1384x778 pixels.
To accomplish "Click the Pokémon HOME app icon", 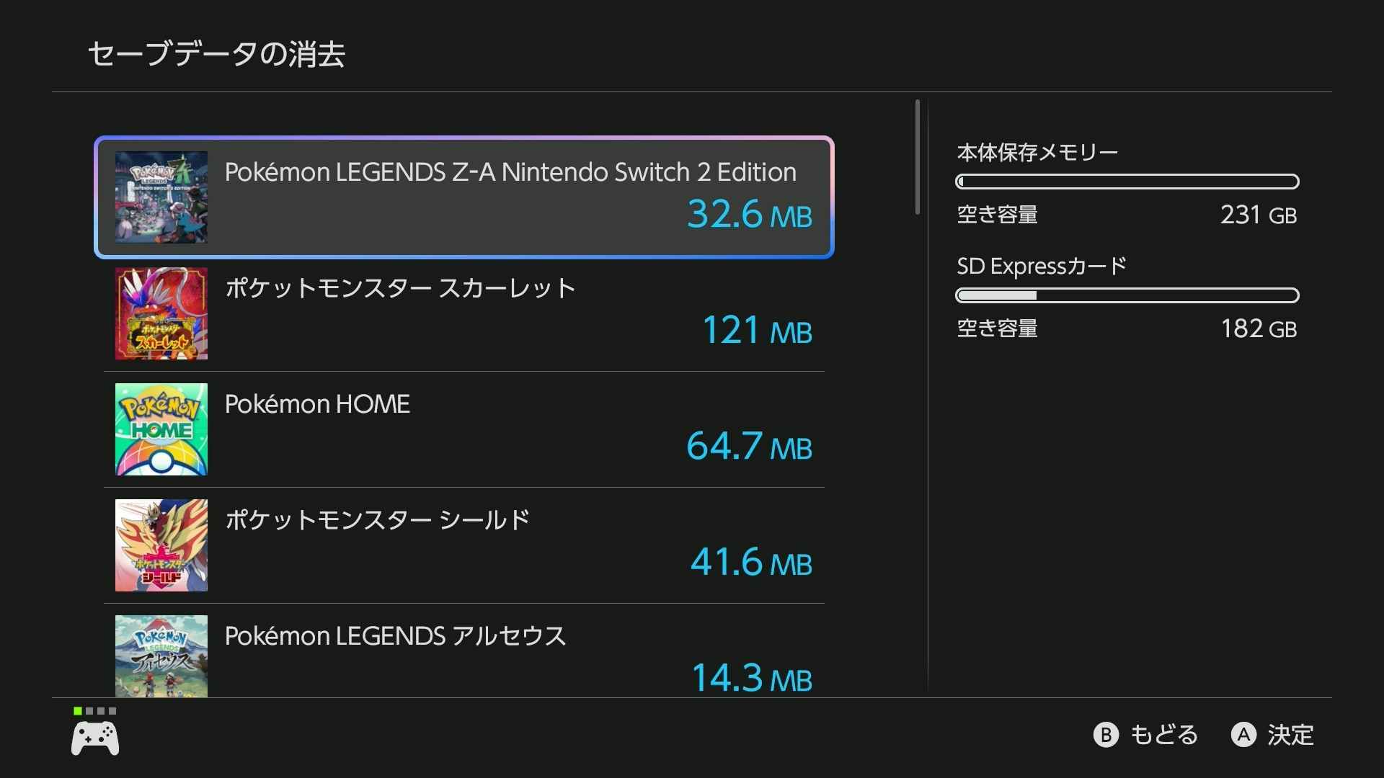I will point(161,429).
